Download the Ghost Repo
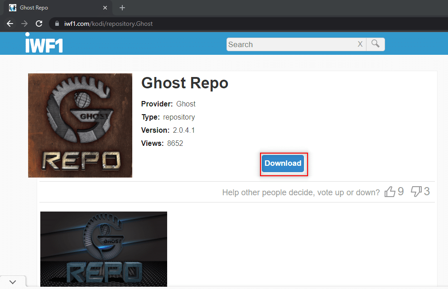 tap(283, 164)
